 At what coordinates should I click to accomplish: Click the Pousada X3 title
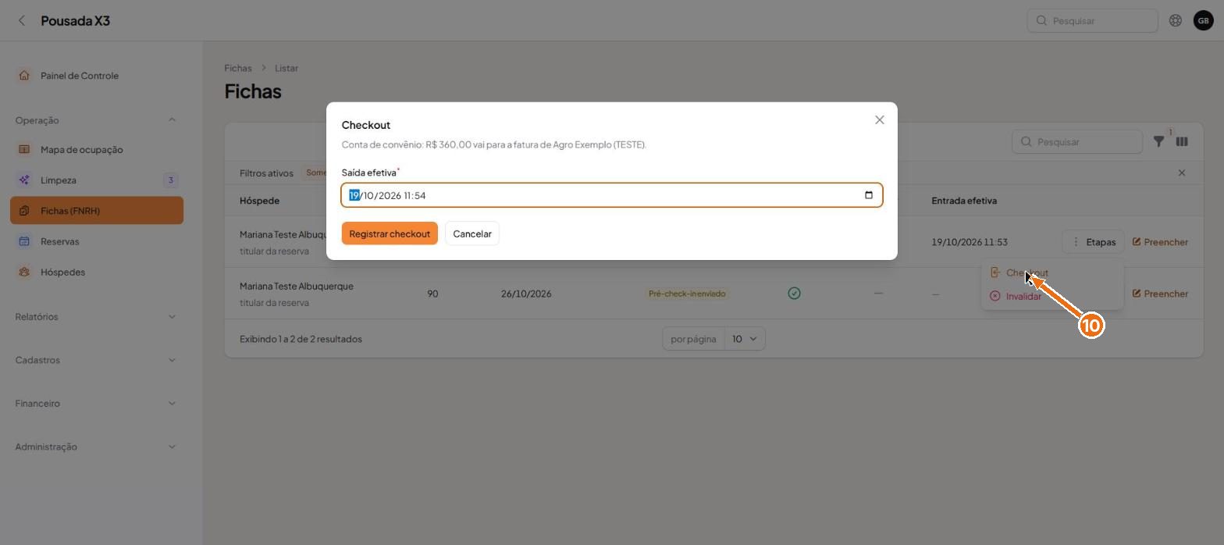(76, 21)
